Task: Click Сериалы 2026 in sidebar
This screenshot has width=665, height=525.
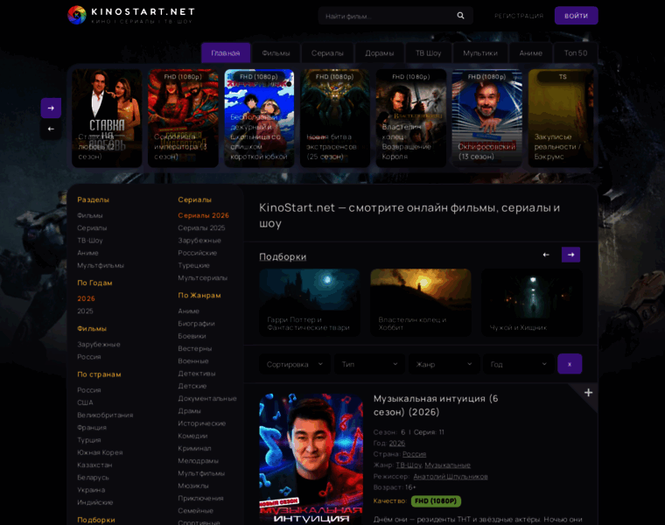Action: pos(204,215)
